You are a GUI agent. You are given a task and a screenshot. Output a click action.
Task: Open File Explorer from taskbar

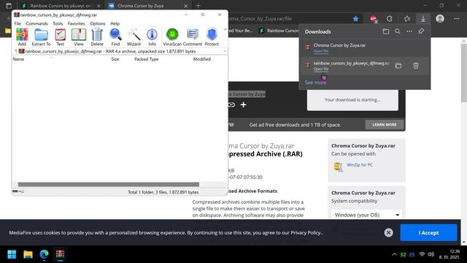[28, 254]
